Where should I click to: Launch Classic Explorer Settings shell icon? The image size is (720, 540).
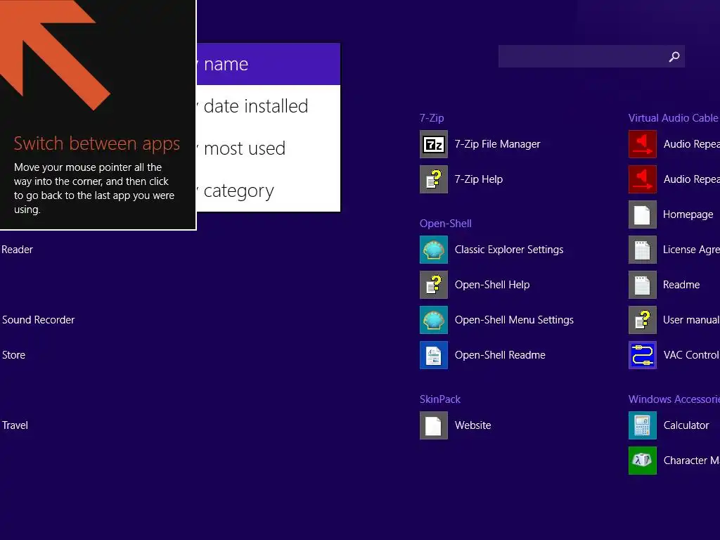click(433, 250)
